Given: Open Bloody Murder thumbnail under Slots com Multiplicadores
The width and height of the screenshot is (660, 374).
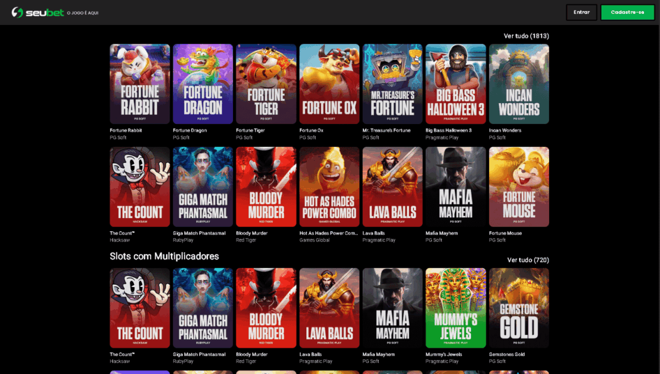Looking at the screenshot, I should coord(266,308).
